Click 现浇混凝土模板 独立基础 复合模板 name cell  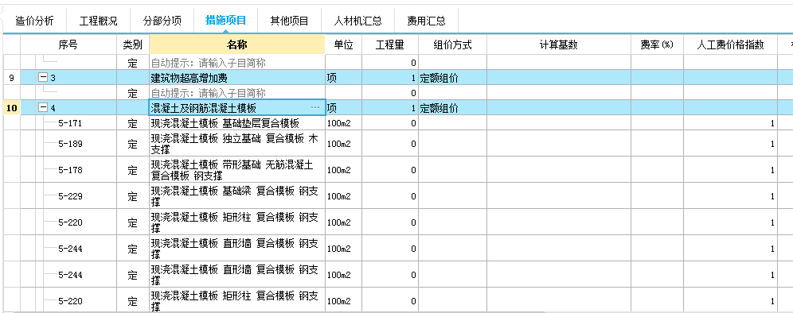point(237,144)
